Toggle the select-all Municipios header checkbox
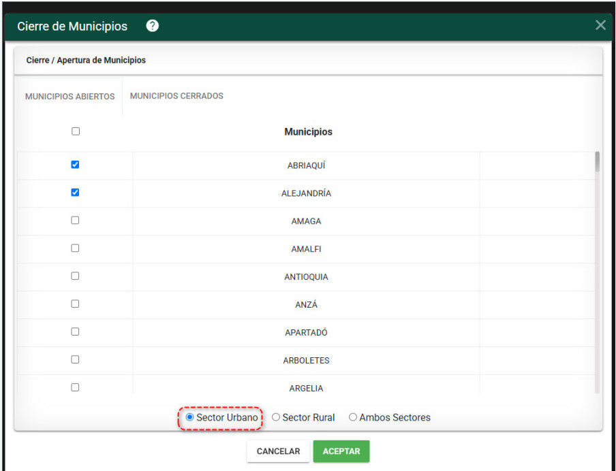616x471 pixels. click(x=76, y=131)
